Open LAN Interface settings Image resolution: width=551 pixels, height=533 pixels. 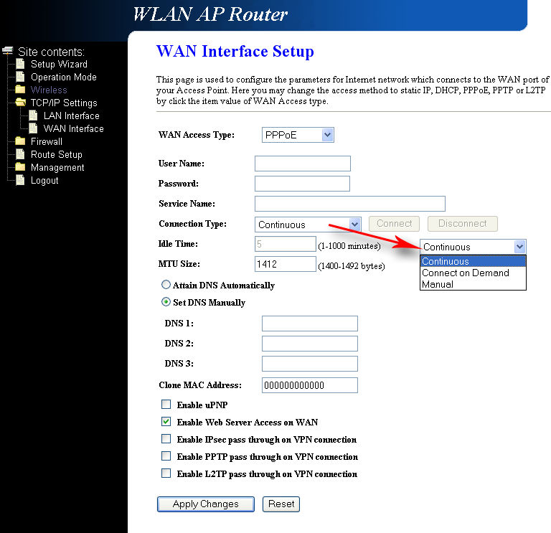71,116
